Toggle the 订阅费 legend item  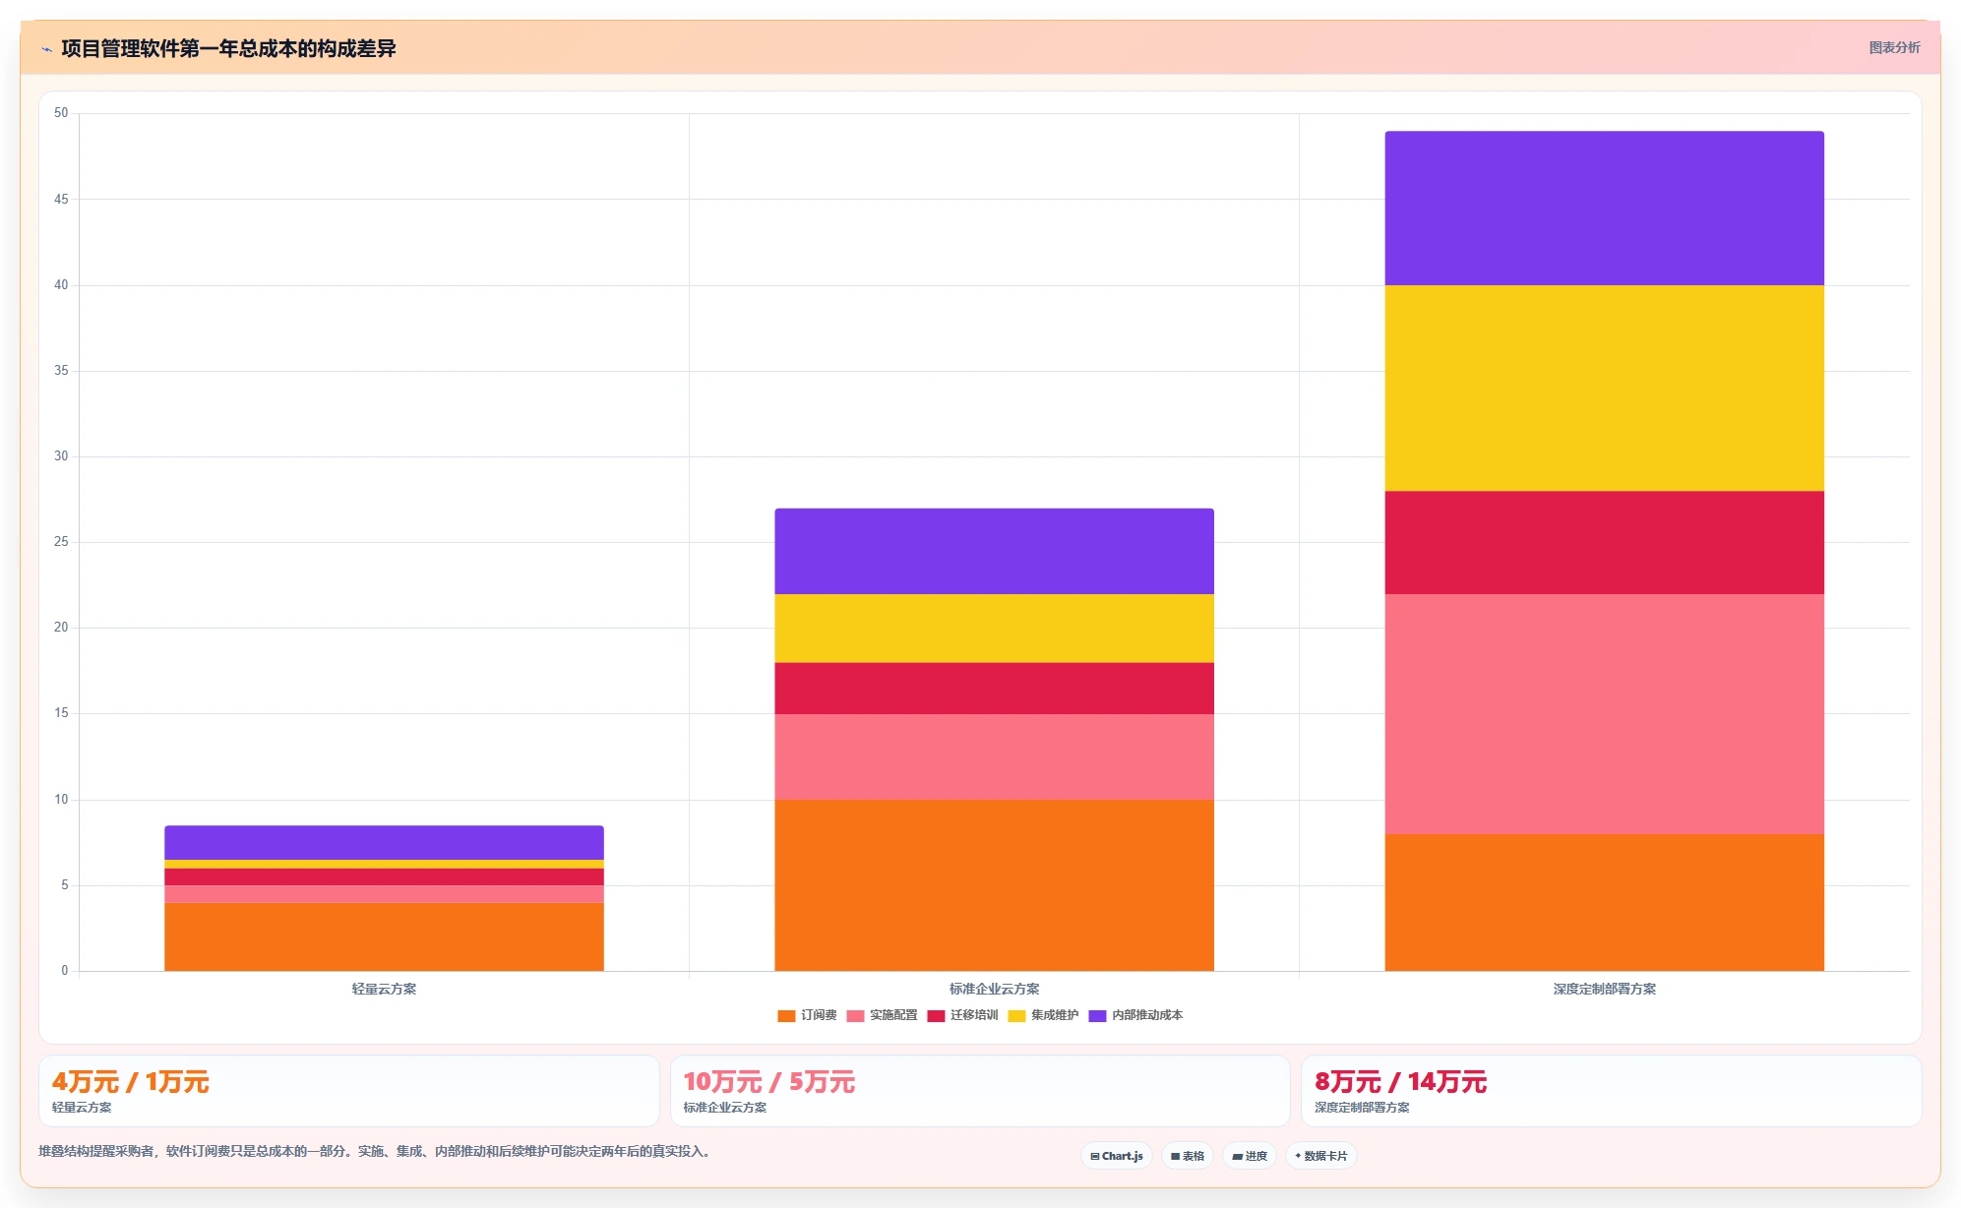pyautogui.click(x=807, y=1015)
